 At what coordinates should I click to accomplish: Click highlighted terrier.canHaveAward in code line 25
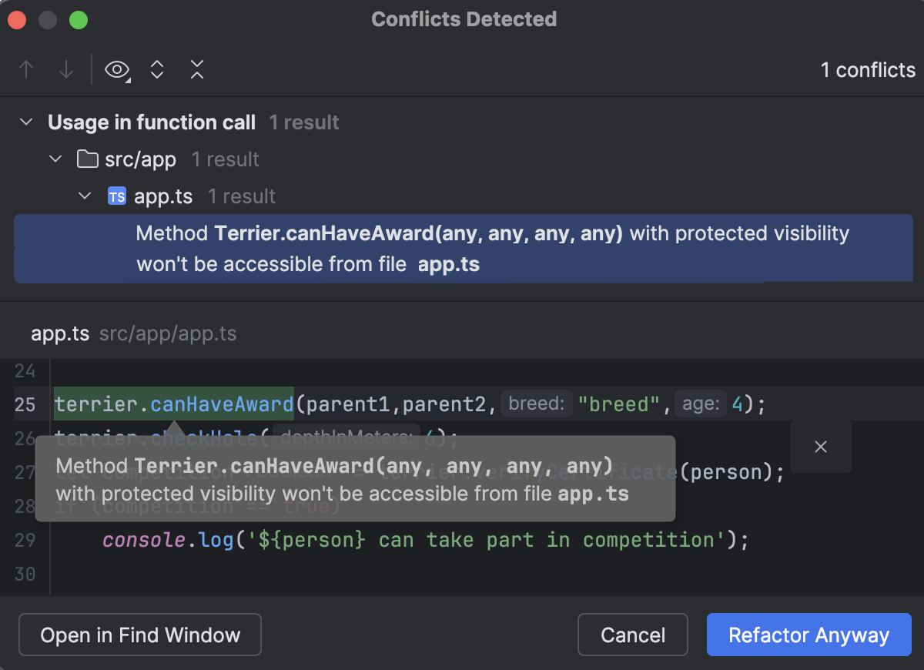tap(174, 404)
